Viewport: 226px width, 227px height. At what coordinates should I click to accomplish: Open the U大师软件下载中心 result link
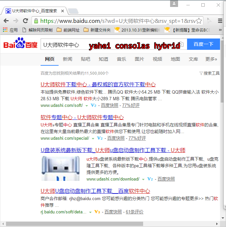pyautogui.click(x=98, y=84)
